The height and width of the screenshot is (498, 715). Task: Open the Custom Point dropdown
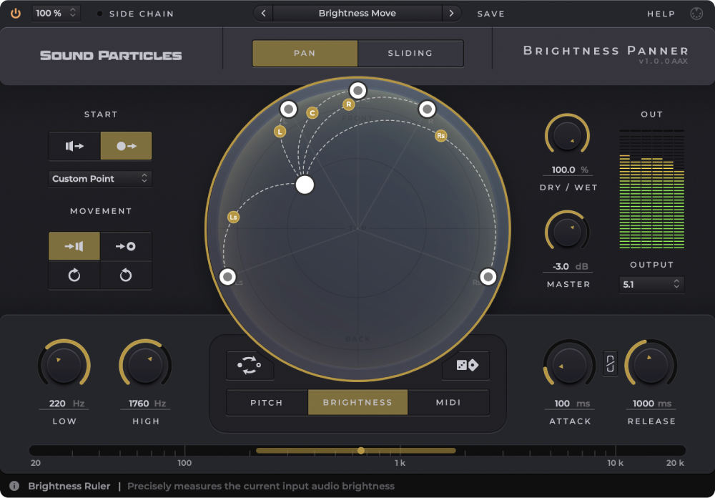pos(99,179)
